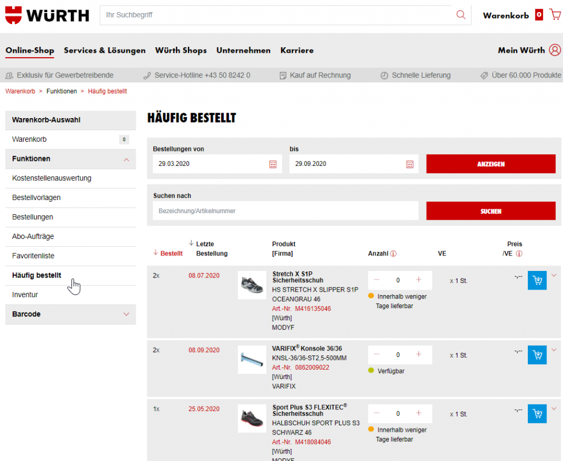The width and height of the screenshot is (563, 461).
Task: Click the SUCHEN button
Action: tap(491, 211)
